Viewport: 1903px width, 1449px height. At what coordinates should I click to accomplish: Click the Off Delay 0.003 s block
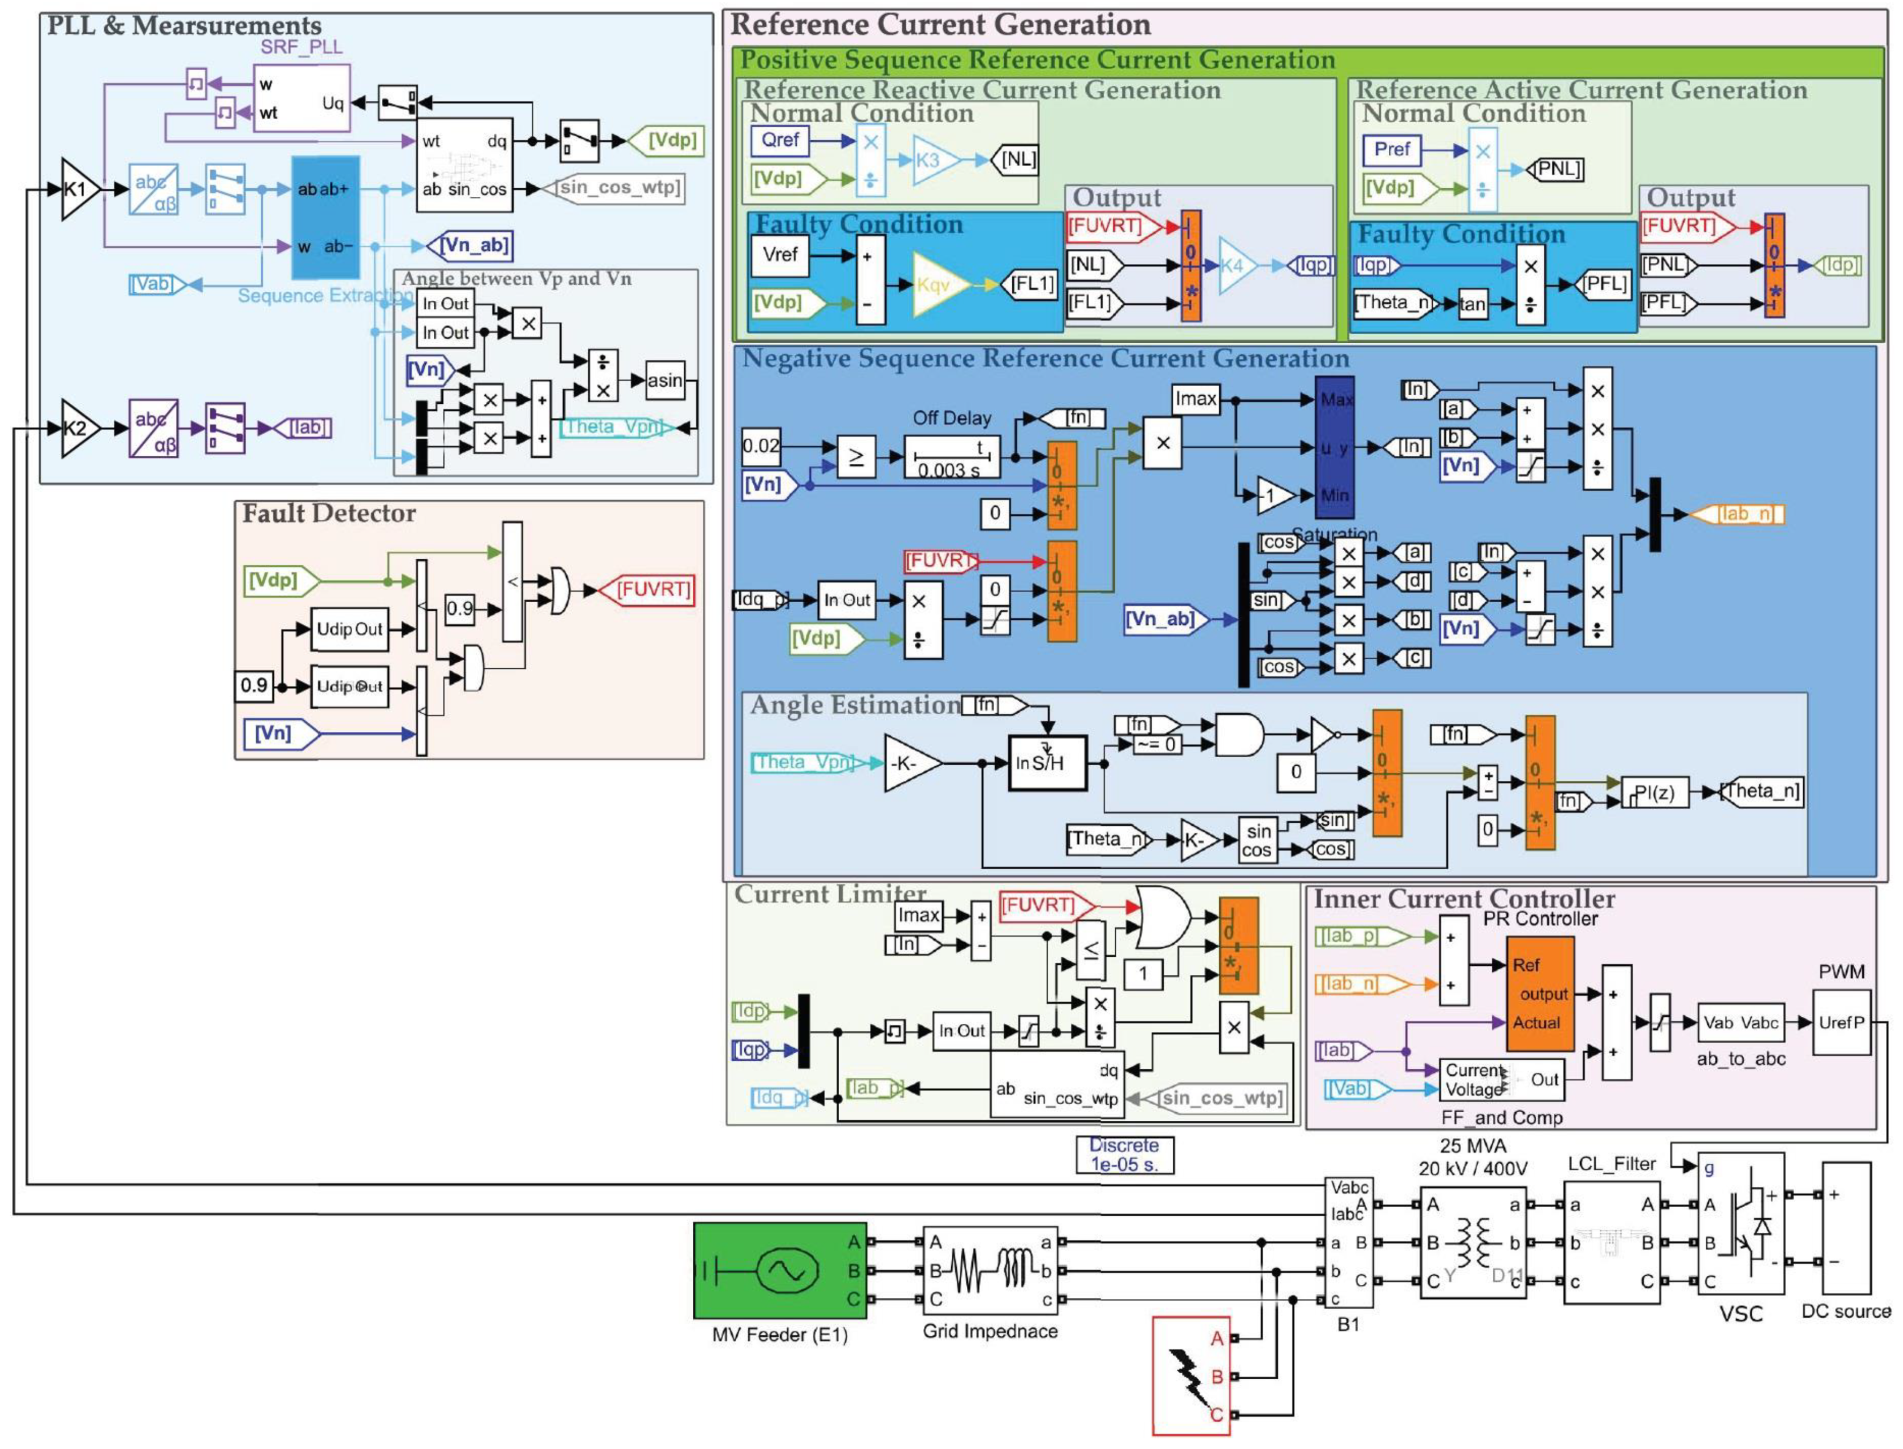tap(951, 457)
